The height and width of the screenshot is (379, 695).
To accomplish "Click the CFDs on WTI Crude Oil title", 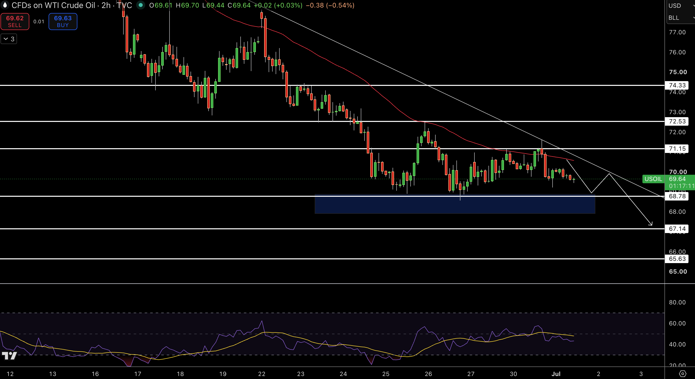I will click(53, 5).
